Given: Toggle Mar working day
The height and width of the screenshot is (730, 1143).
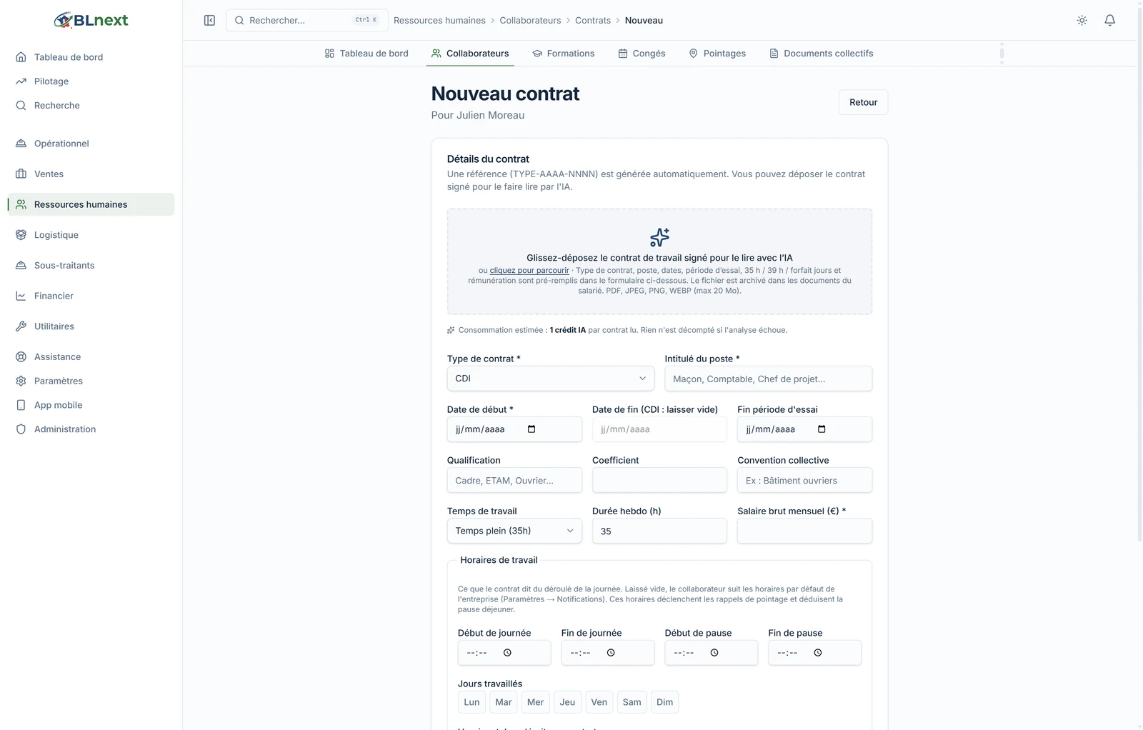Looking at the screenshot, I should tap(504, 702).
